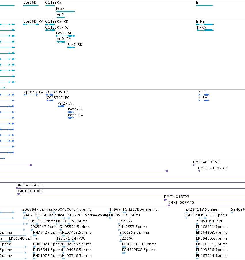
Task: Select the HL07463.5prime EST label
Action: point(77,233)
